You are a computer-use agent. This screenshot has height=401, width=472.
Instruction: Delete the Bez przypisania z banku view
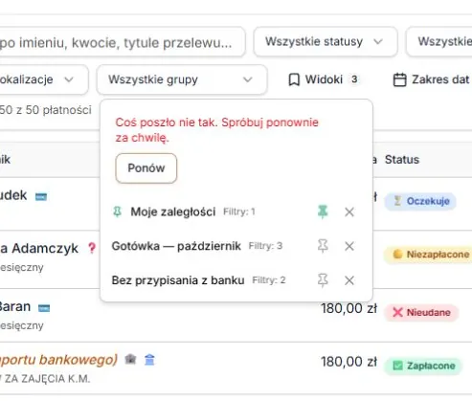pyautogui.click(x=349, y=280)
